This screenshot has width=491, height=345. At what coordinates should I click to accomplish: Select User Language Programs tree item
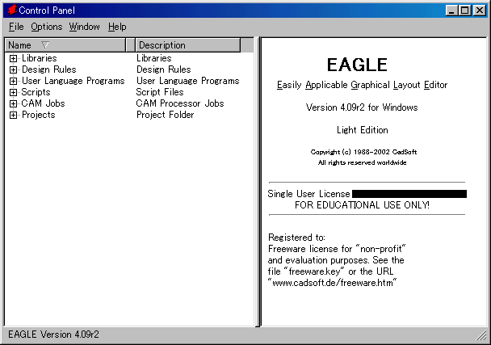(x=73, y=81)
